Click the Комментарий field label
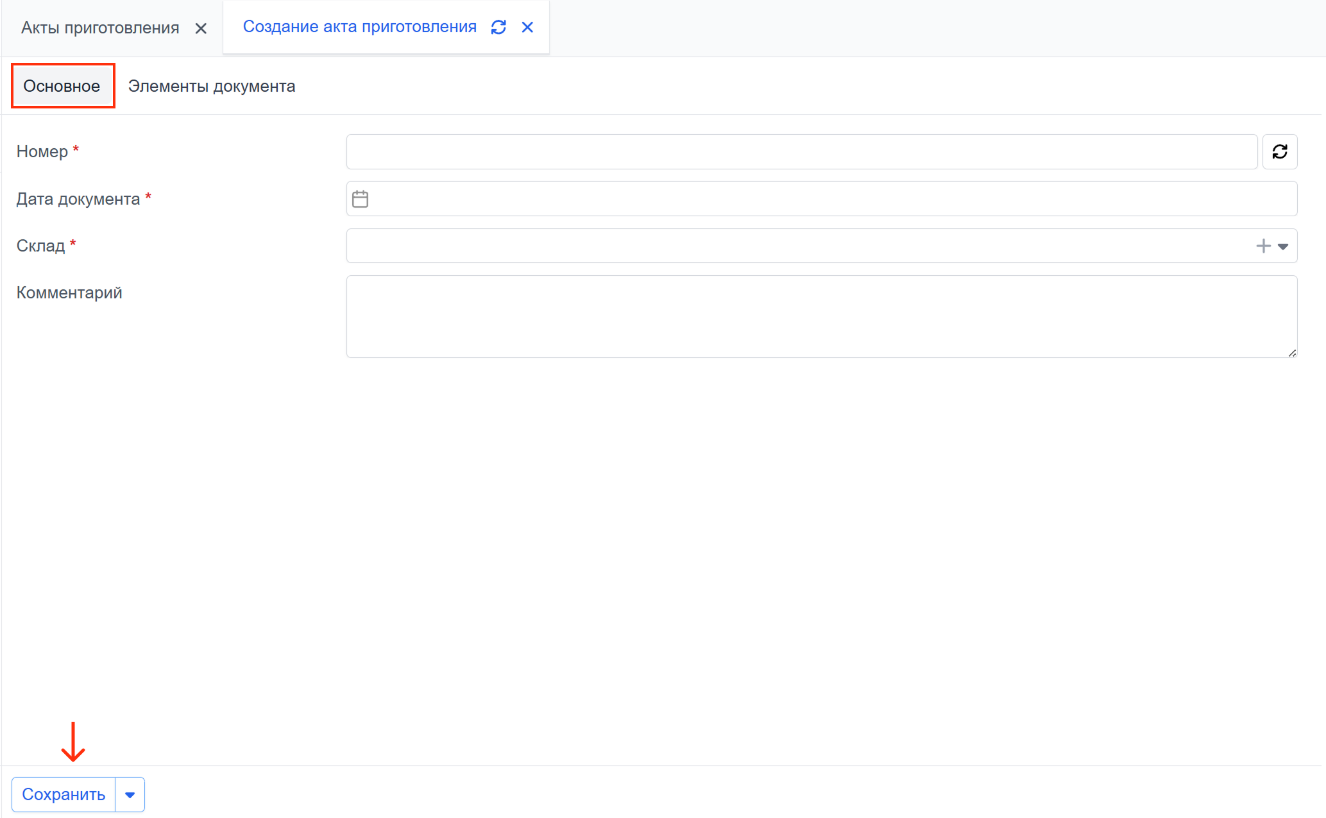Image resolution: width=1326 pixels, height=818 pixels. click(x=69, y=293)
